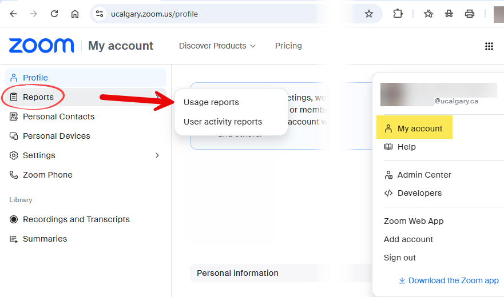Click the Summaries list icon
The width and height of the screenshot is (504, 297).
click(14, 239)
